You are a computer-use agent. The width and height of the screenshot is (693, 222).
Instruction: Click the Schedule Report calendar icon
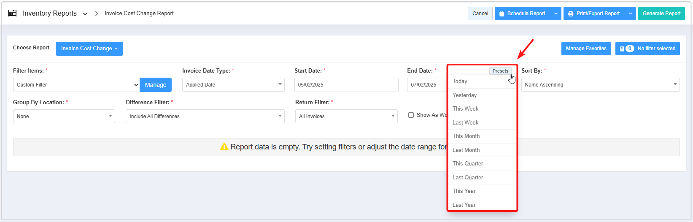point(502,14)
